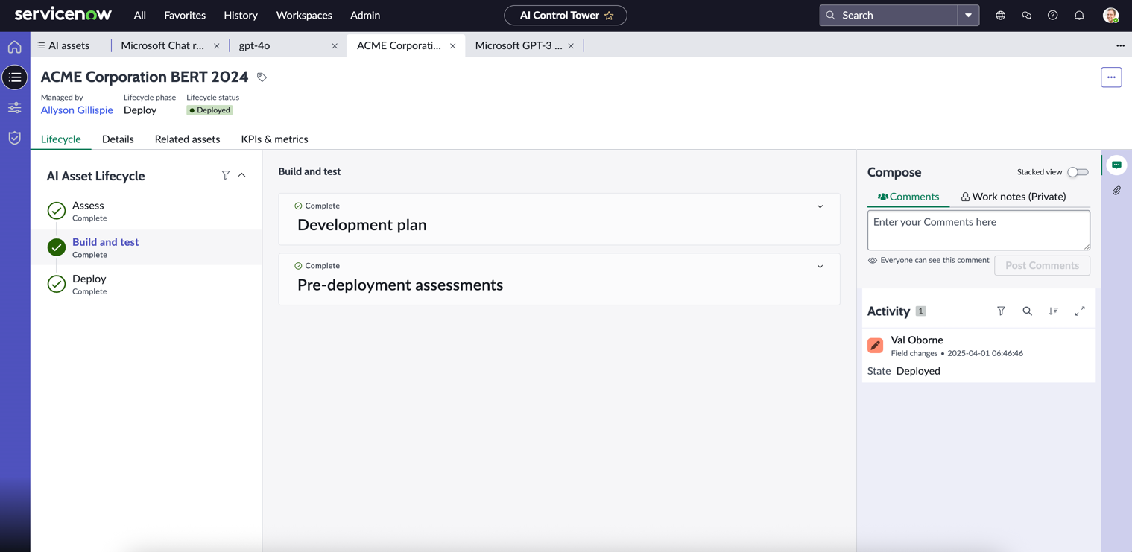The image size is (1132, 552).
Task: Open the user profile avatar
Action: pyautogui.click(x=1110, y=15)
